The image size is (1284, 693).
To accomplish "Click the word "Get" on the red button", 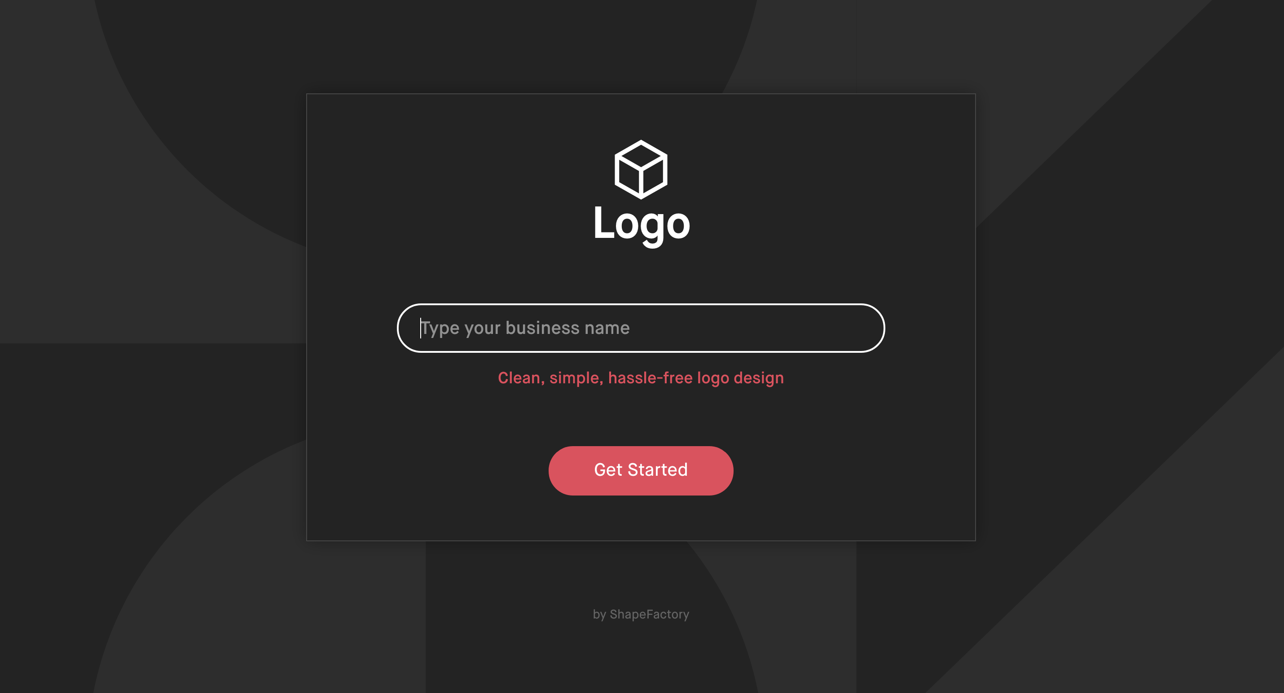I will pyautogui.click(x=608, y=470).
